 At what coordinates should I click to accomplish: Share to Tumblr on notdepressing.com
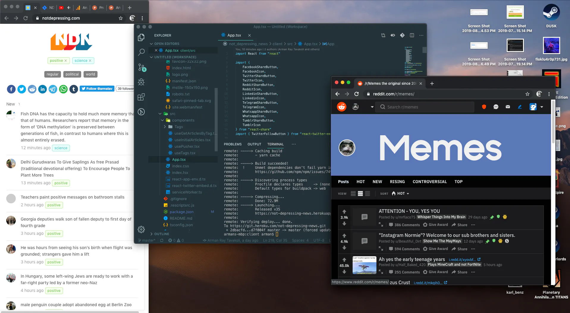[x=74, y=89]
